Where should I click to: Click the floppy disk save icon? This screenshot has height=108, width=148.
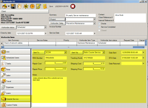[x=13, y=7]
